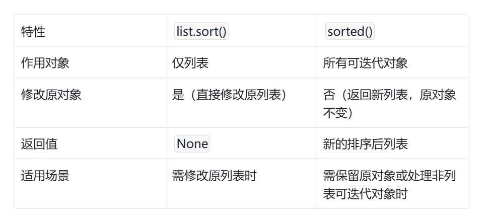Click the 返回值 row label
This screenshot has height=221, width=490.
click(39, 144)
